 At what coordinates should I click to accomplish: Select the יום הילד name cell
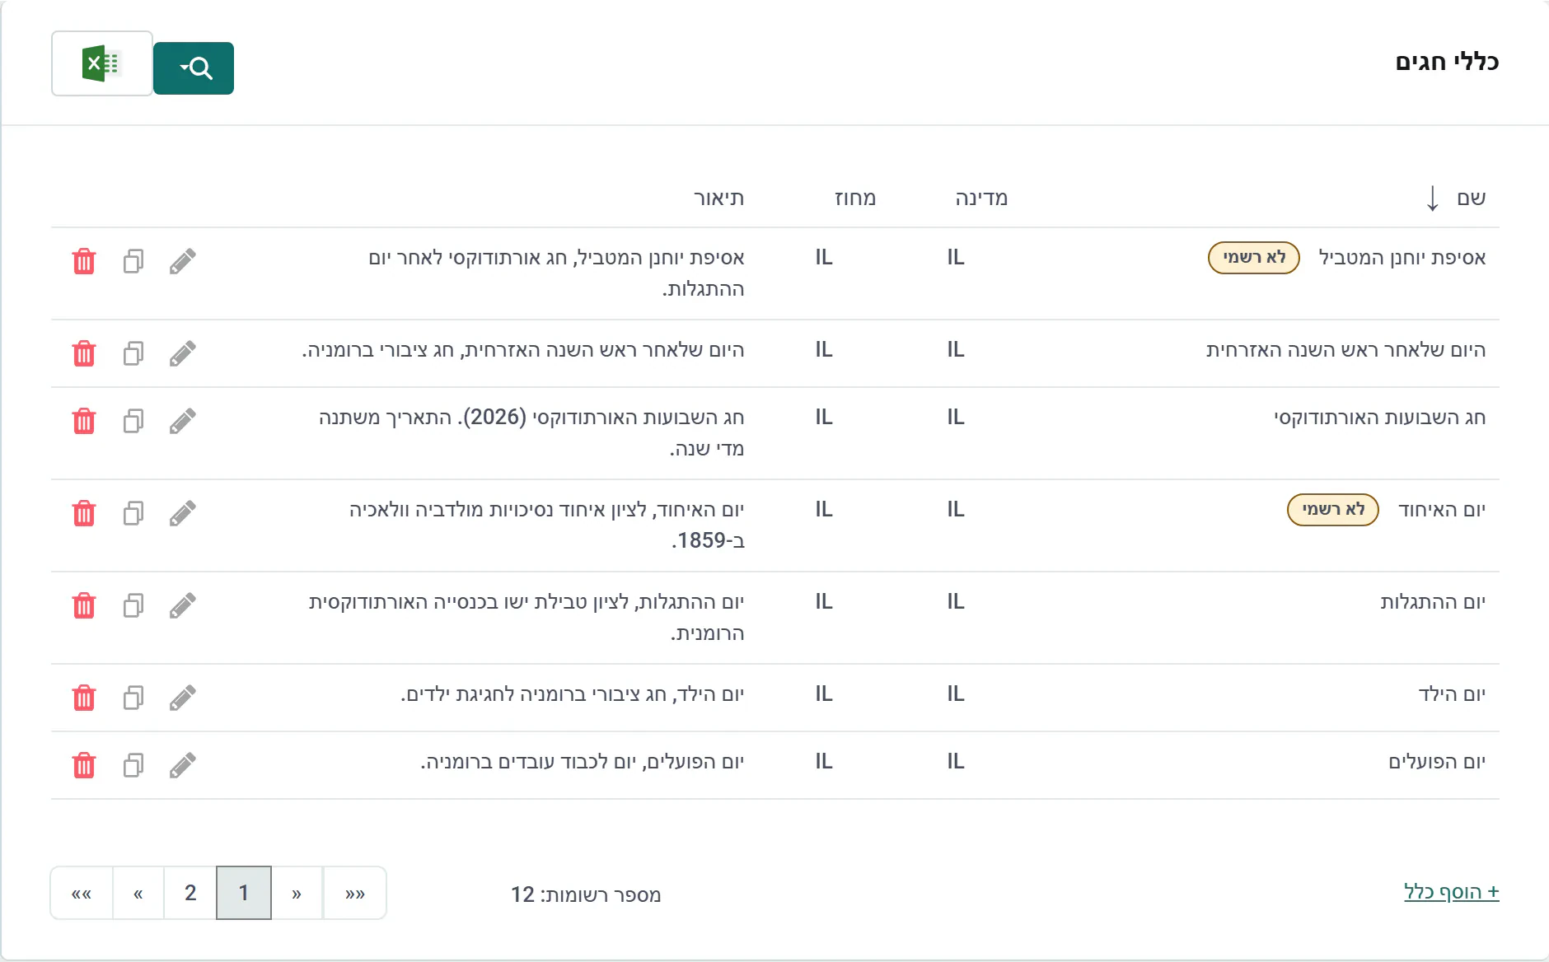1452,694
